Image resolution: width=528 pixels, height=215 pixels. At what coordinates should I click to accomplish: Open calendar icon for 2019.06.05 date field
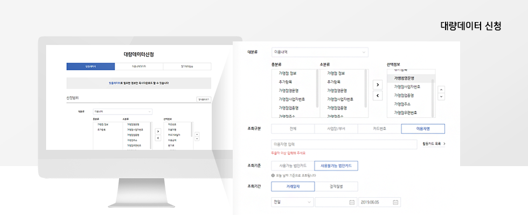[x=395, y=202]
